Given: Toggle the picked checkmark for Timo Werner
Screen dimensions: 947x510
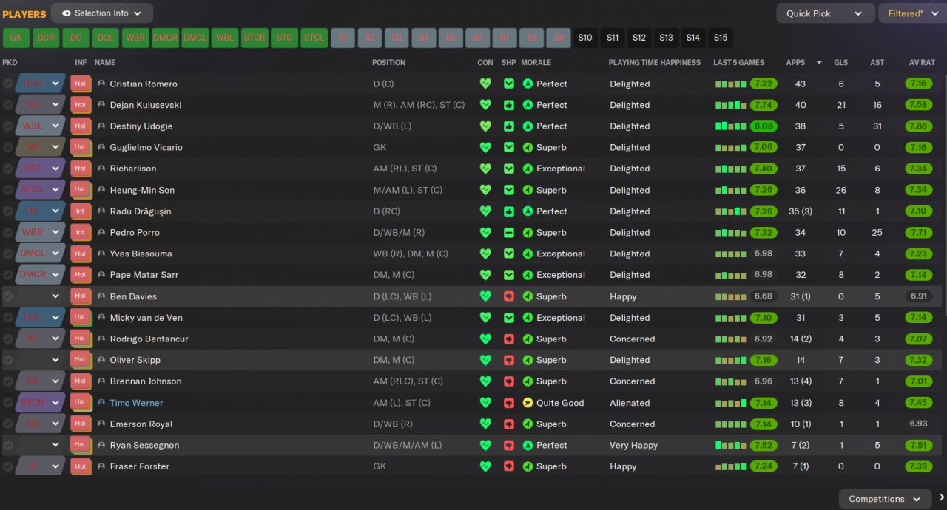Looking at the screenshot, I should 7,403.
